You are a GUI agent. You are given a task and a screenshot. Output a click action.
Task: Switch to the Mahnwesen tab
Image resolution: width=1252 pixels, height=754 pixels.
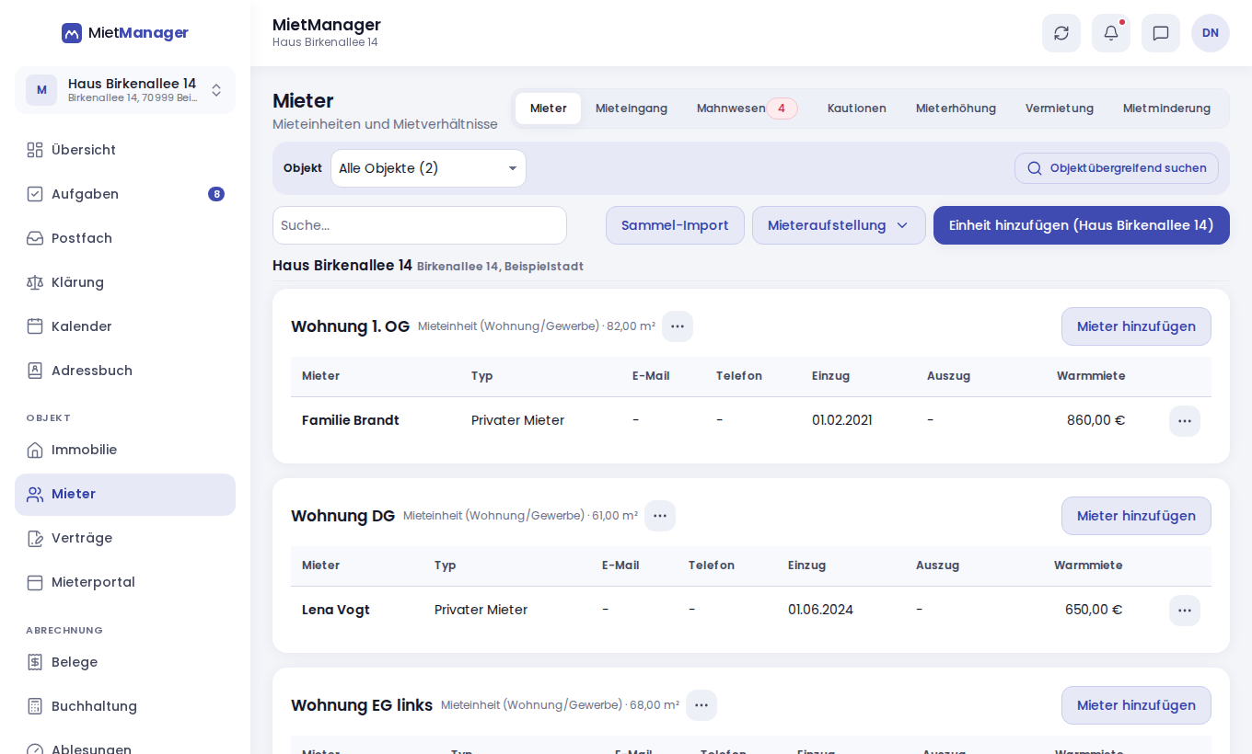click(x=748, y=109)
